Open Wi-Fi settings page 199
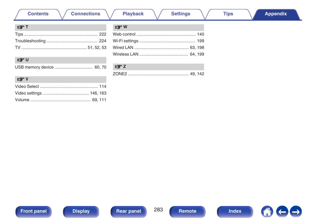 click(201, 41)
